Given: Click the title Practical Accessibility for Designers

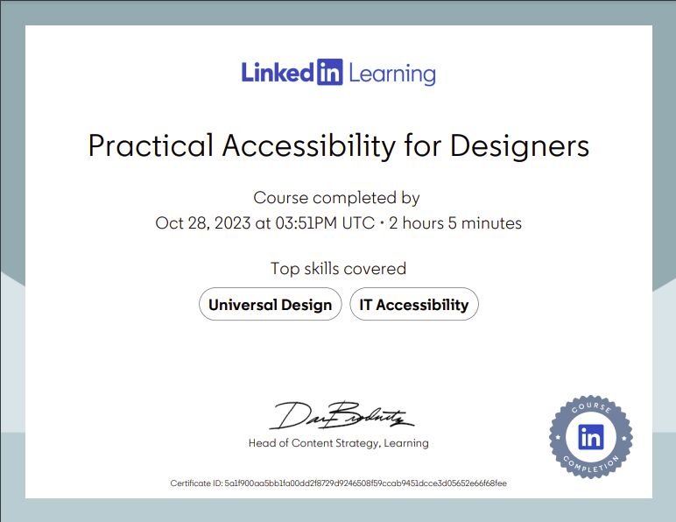Looking at the screenshot, I should [x=338, y=145].
